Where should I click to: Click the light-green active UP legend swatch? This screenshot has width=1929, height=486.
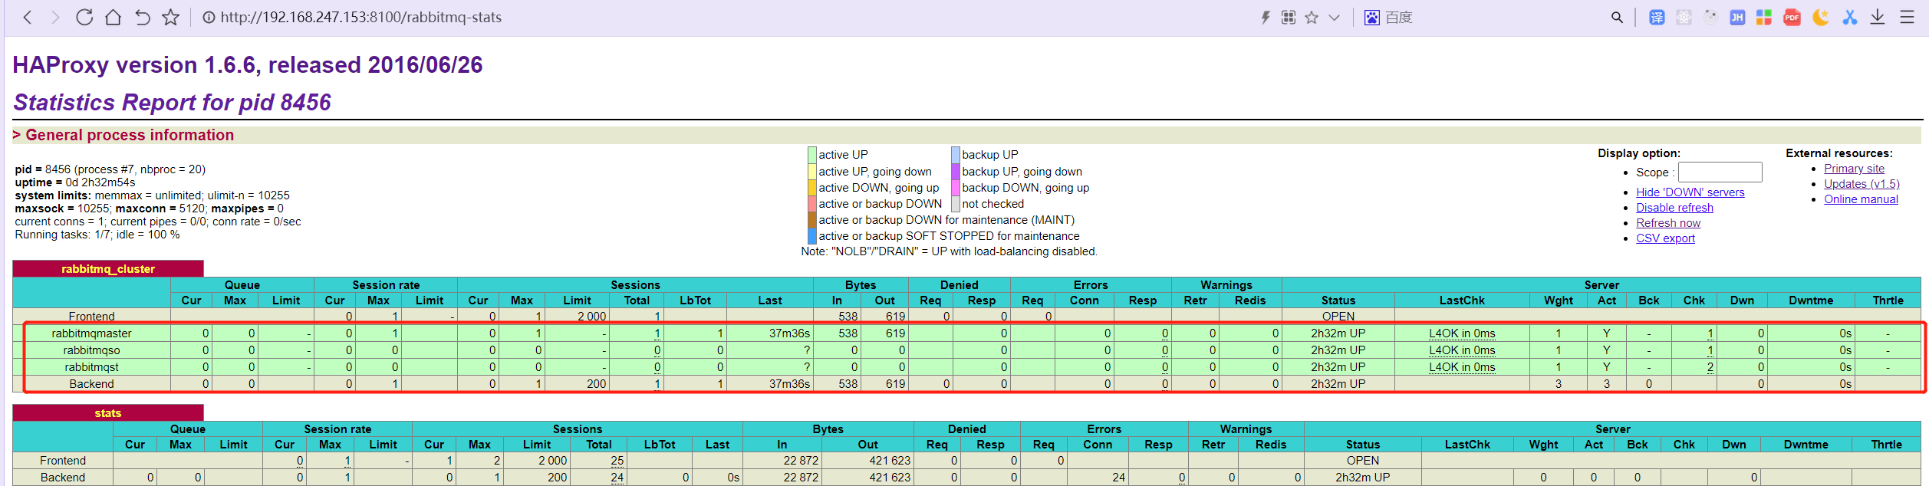pyautogui.click(x=811, y=155)
